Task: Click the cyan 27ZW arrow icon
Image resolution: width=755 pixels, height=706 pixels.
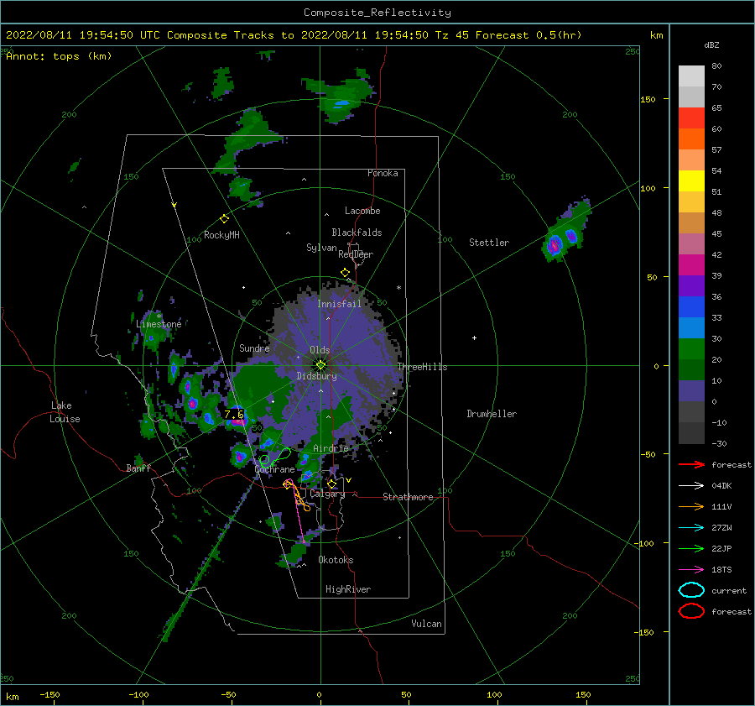Action: [691, 528]
